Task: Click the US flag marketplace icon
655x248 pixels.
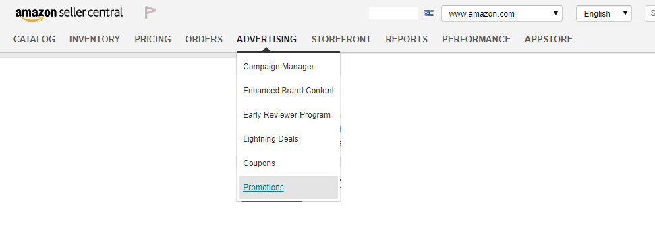Action: [429, 13]
